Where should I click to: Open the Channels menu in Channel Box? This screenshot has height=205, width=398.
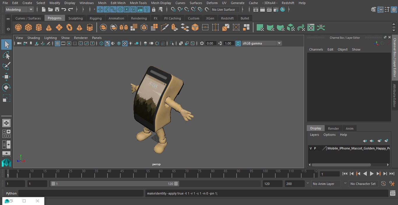316,49
